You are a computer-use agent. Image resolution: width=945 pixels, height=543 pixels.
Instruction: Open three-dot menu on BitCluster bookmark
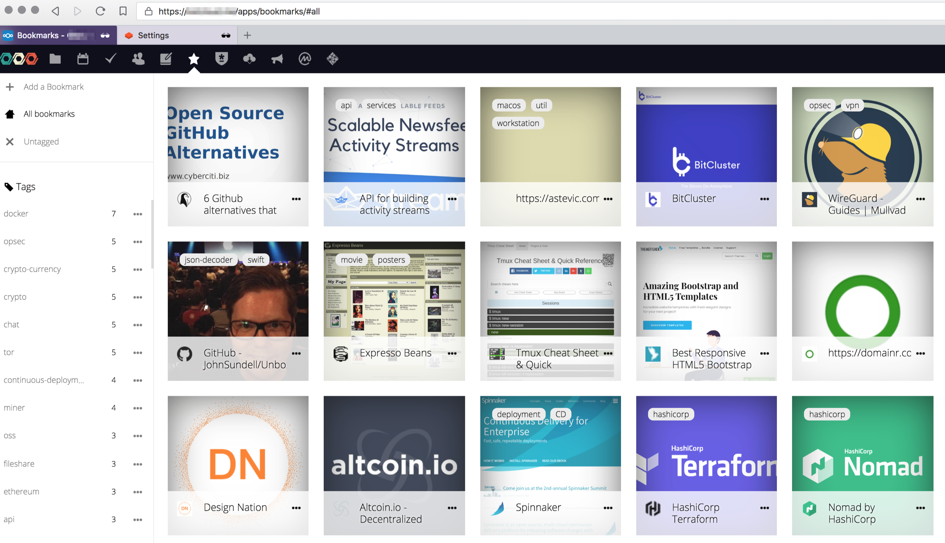(764, 199)
